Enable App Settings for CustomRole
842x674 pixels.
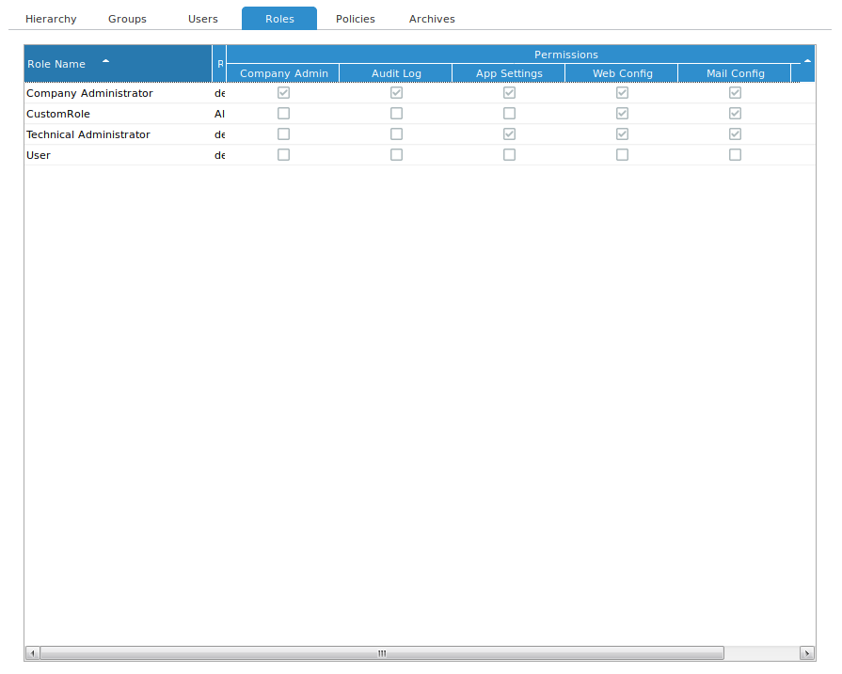click(509, 113)
